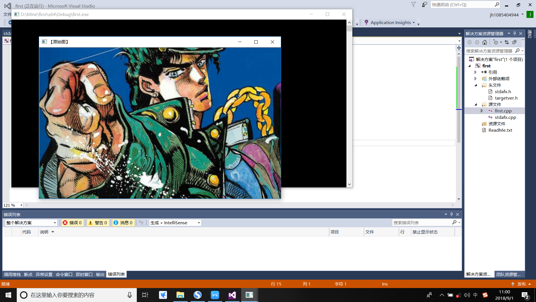Switch to the 即时窗口 tab
This screenshot has width=536, height=302.
coord(84,274)
